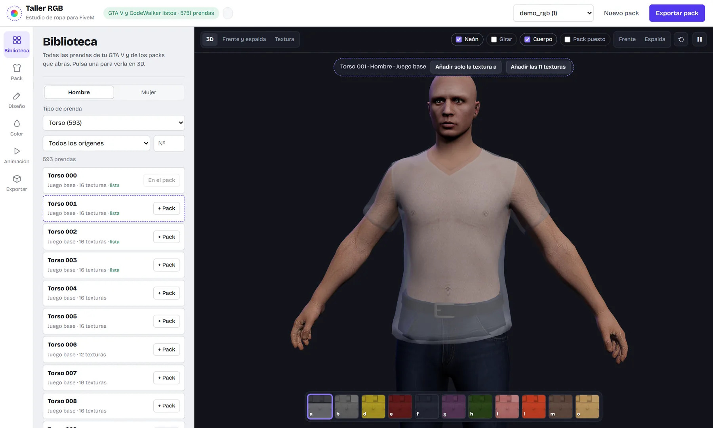Viewport: 713px width, 428px height.
Task: Pause the 3D preview animation
Action: coord(700,39)
